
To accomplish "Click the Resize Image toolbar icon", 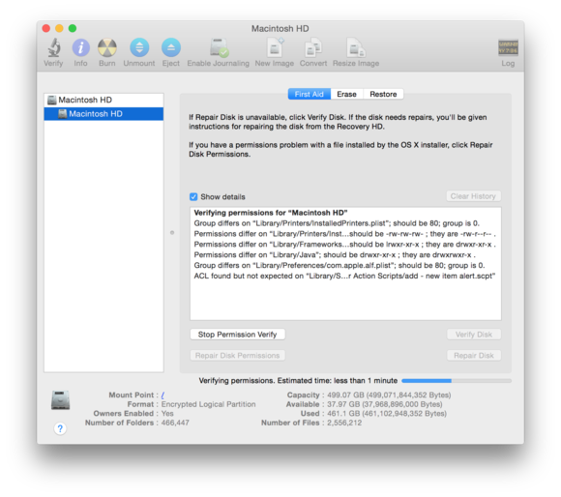I will click(356, 47).
